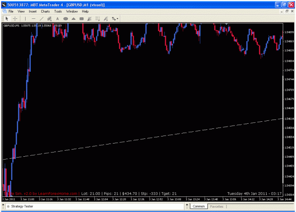Restore down the inner chart window

tap(287, 11)
